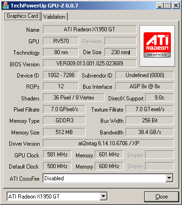Close the window with the X button

(x=176, y=6)
